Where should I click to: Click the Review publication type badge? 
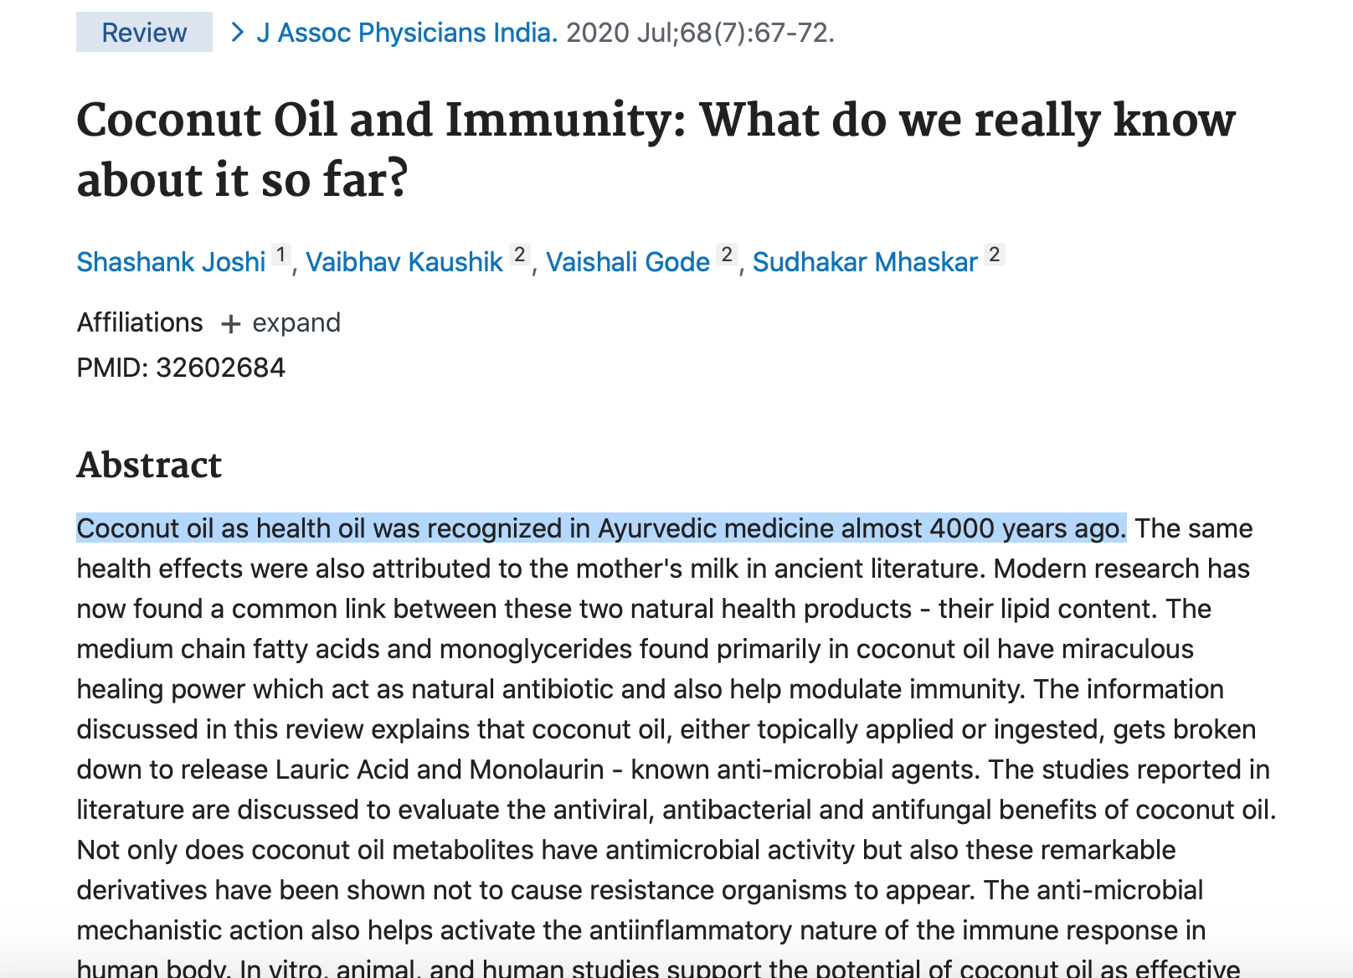(144, 33)
